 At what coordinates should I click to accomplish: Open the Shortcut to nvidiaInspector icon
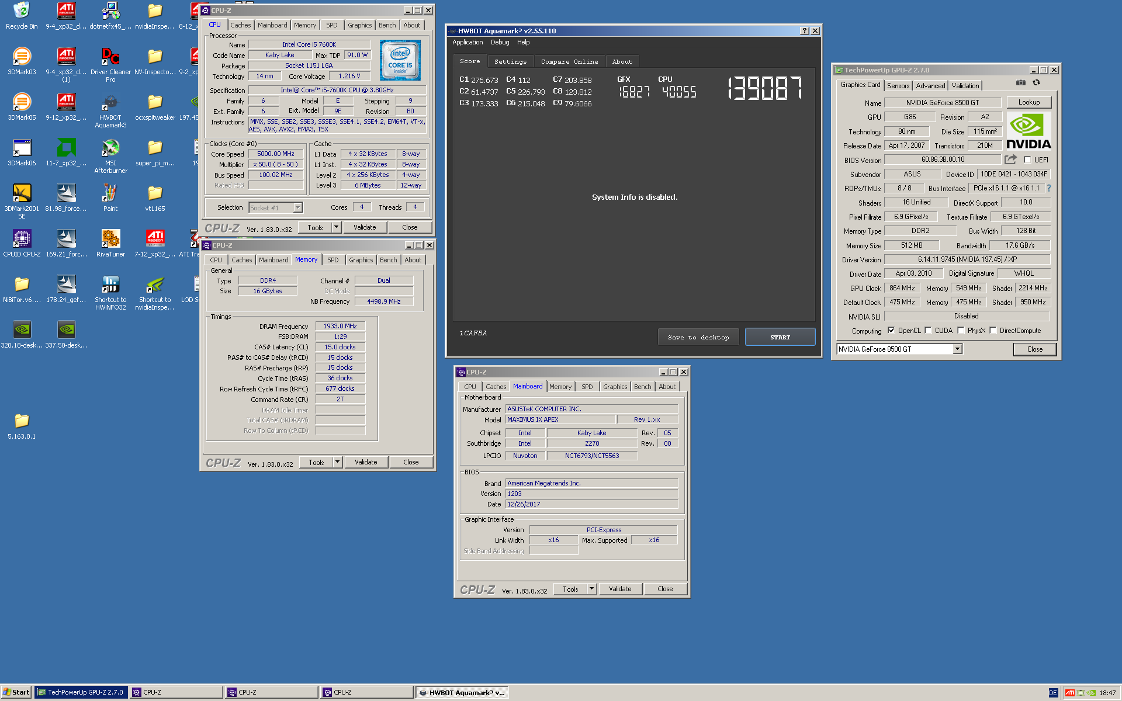coord(155,292)
